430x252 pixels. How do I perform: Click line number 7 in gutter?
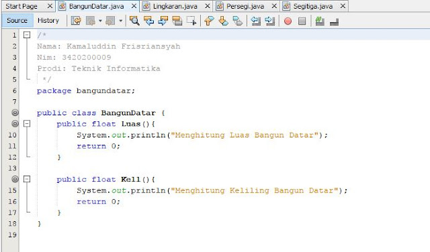(14, 101)
